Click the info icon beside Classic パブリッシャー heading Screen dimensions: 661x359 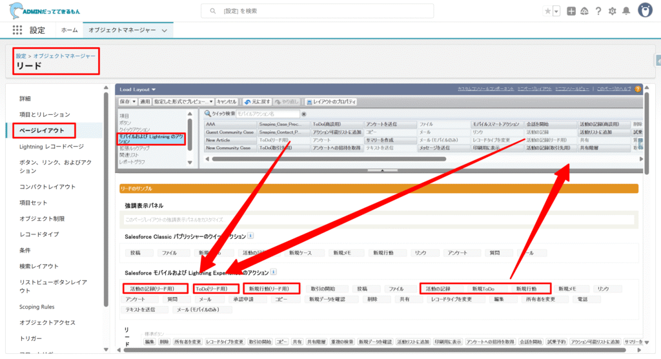[x=250, y=236]
